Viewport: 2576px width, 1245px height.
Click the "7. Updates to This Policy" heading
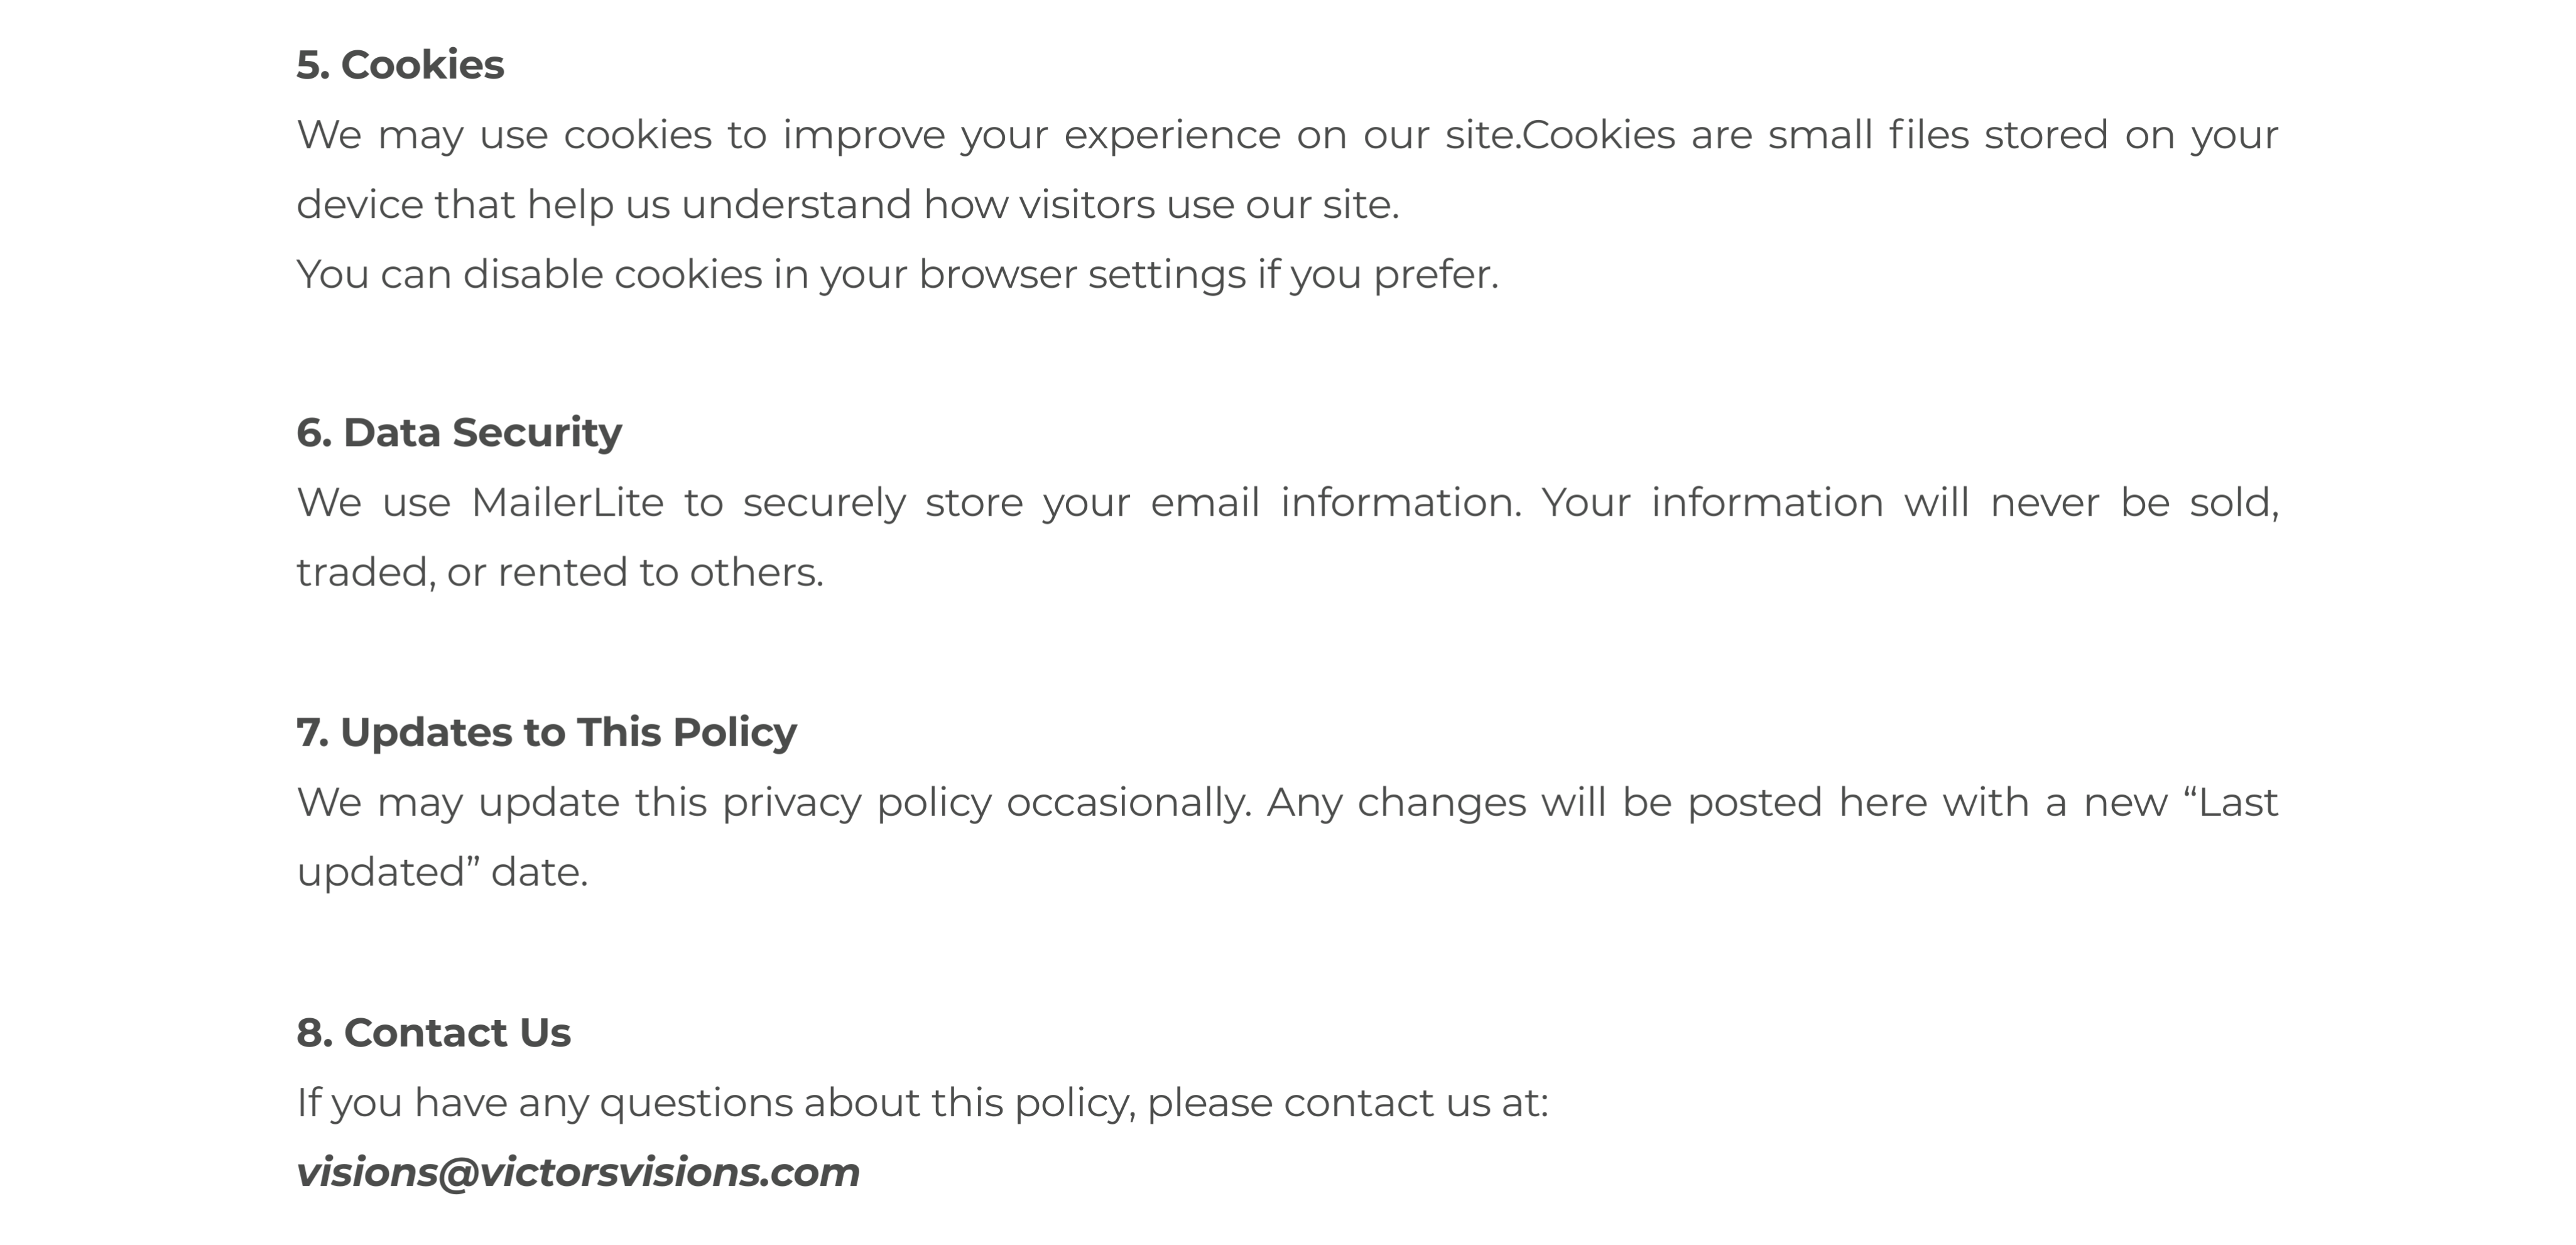(546, 733)
